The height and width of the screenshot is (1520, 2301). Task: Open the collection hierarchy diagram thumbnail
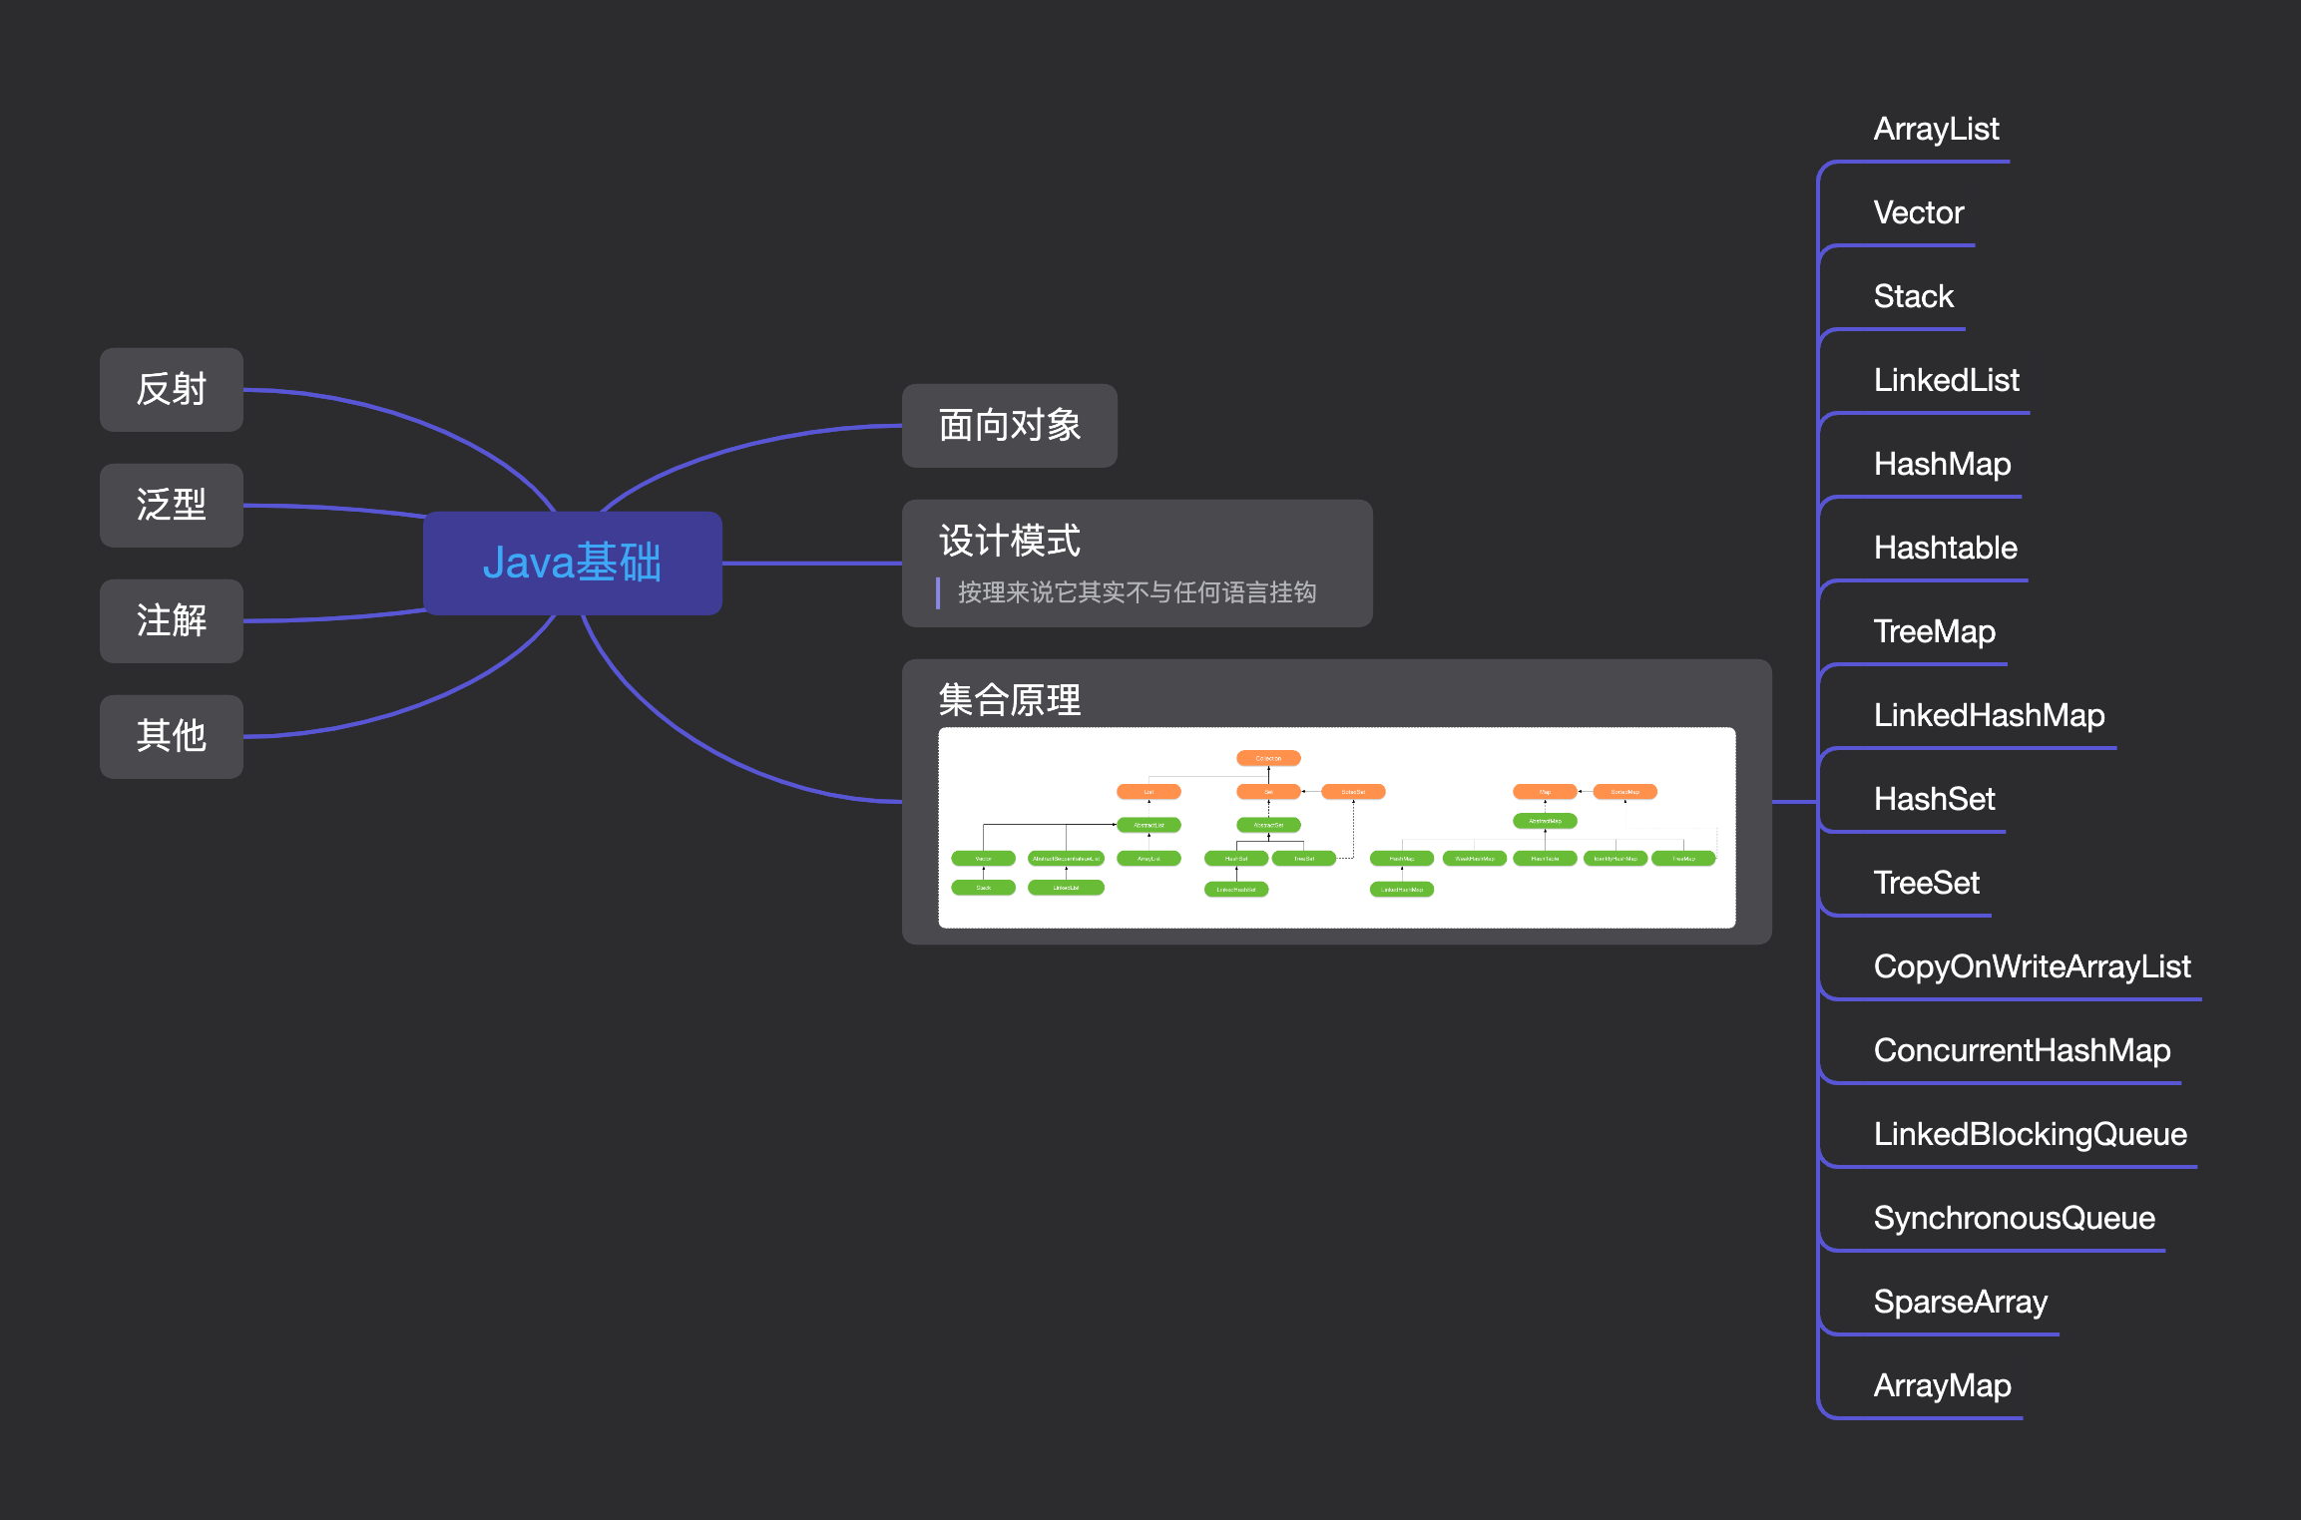(x=1336, y=827)
